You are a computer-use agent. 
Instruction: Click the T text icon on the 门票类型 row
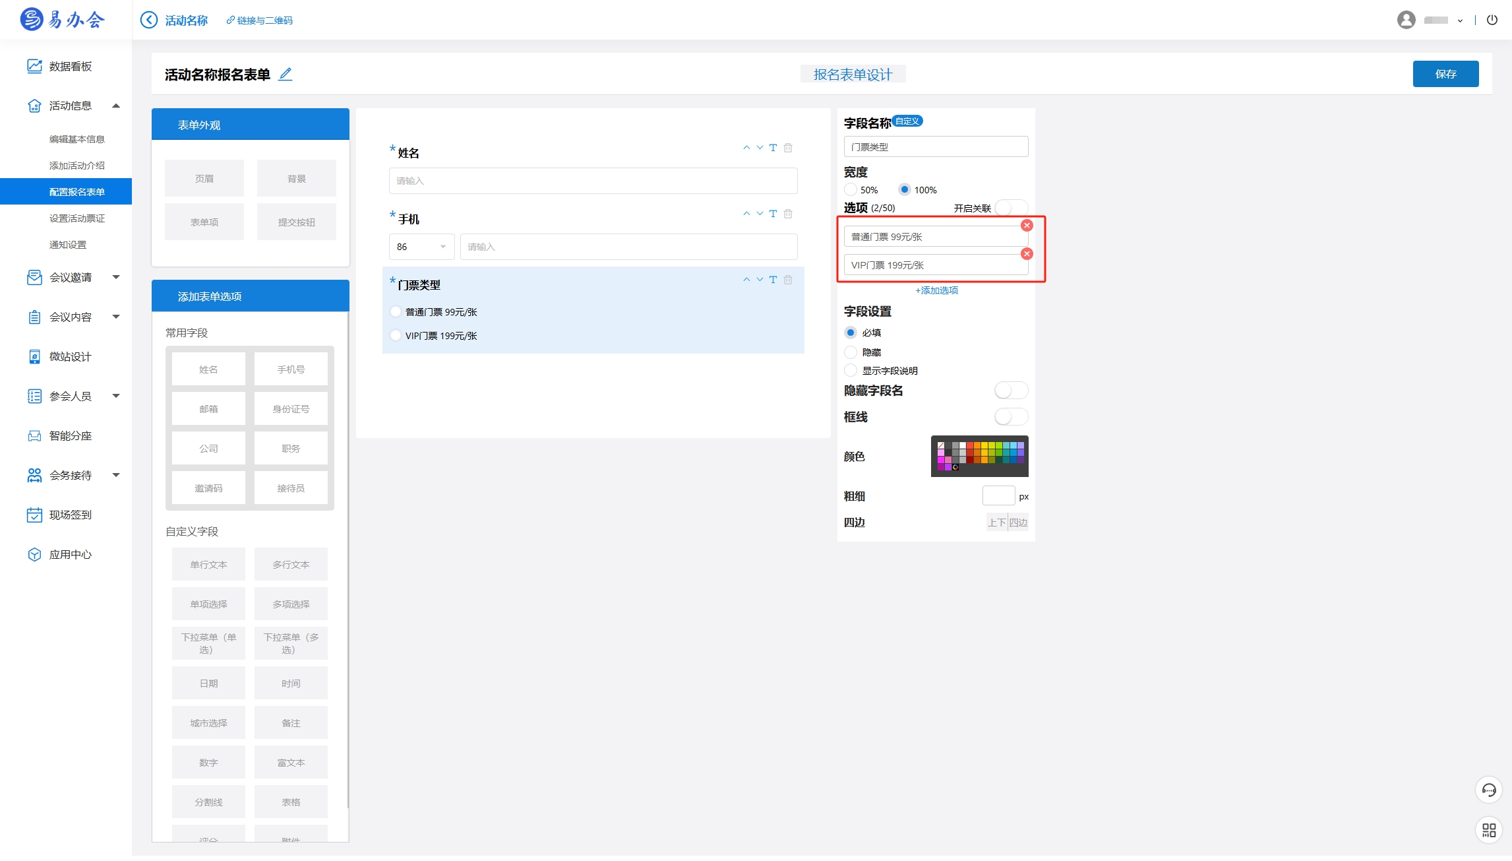click(773, 280)
